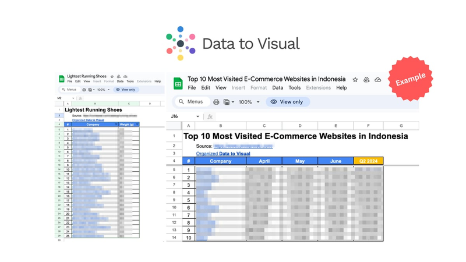Open File menu in Running Shoes sheet
Image resolution: width=466 pixels, height=262 pixels.
(69, 81)
